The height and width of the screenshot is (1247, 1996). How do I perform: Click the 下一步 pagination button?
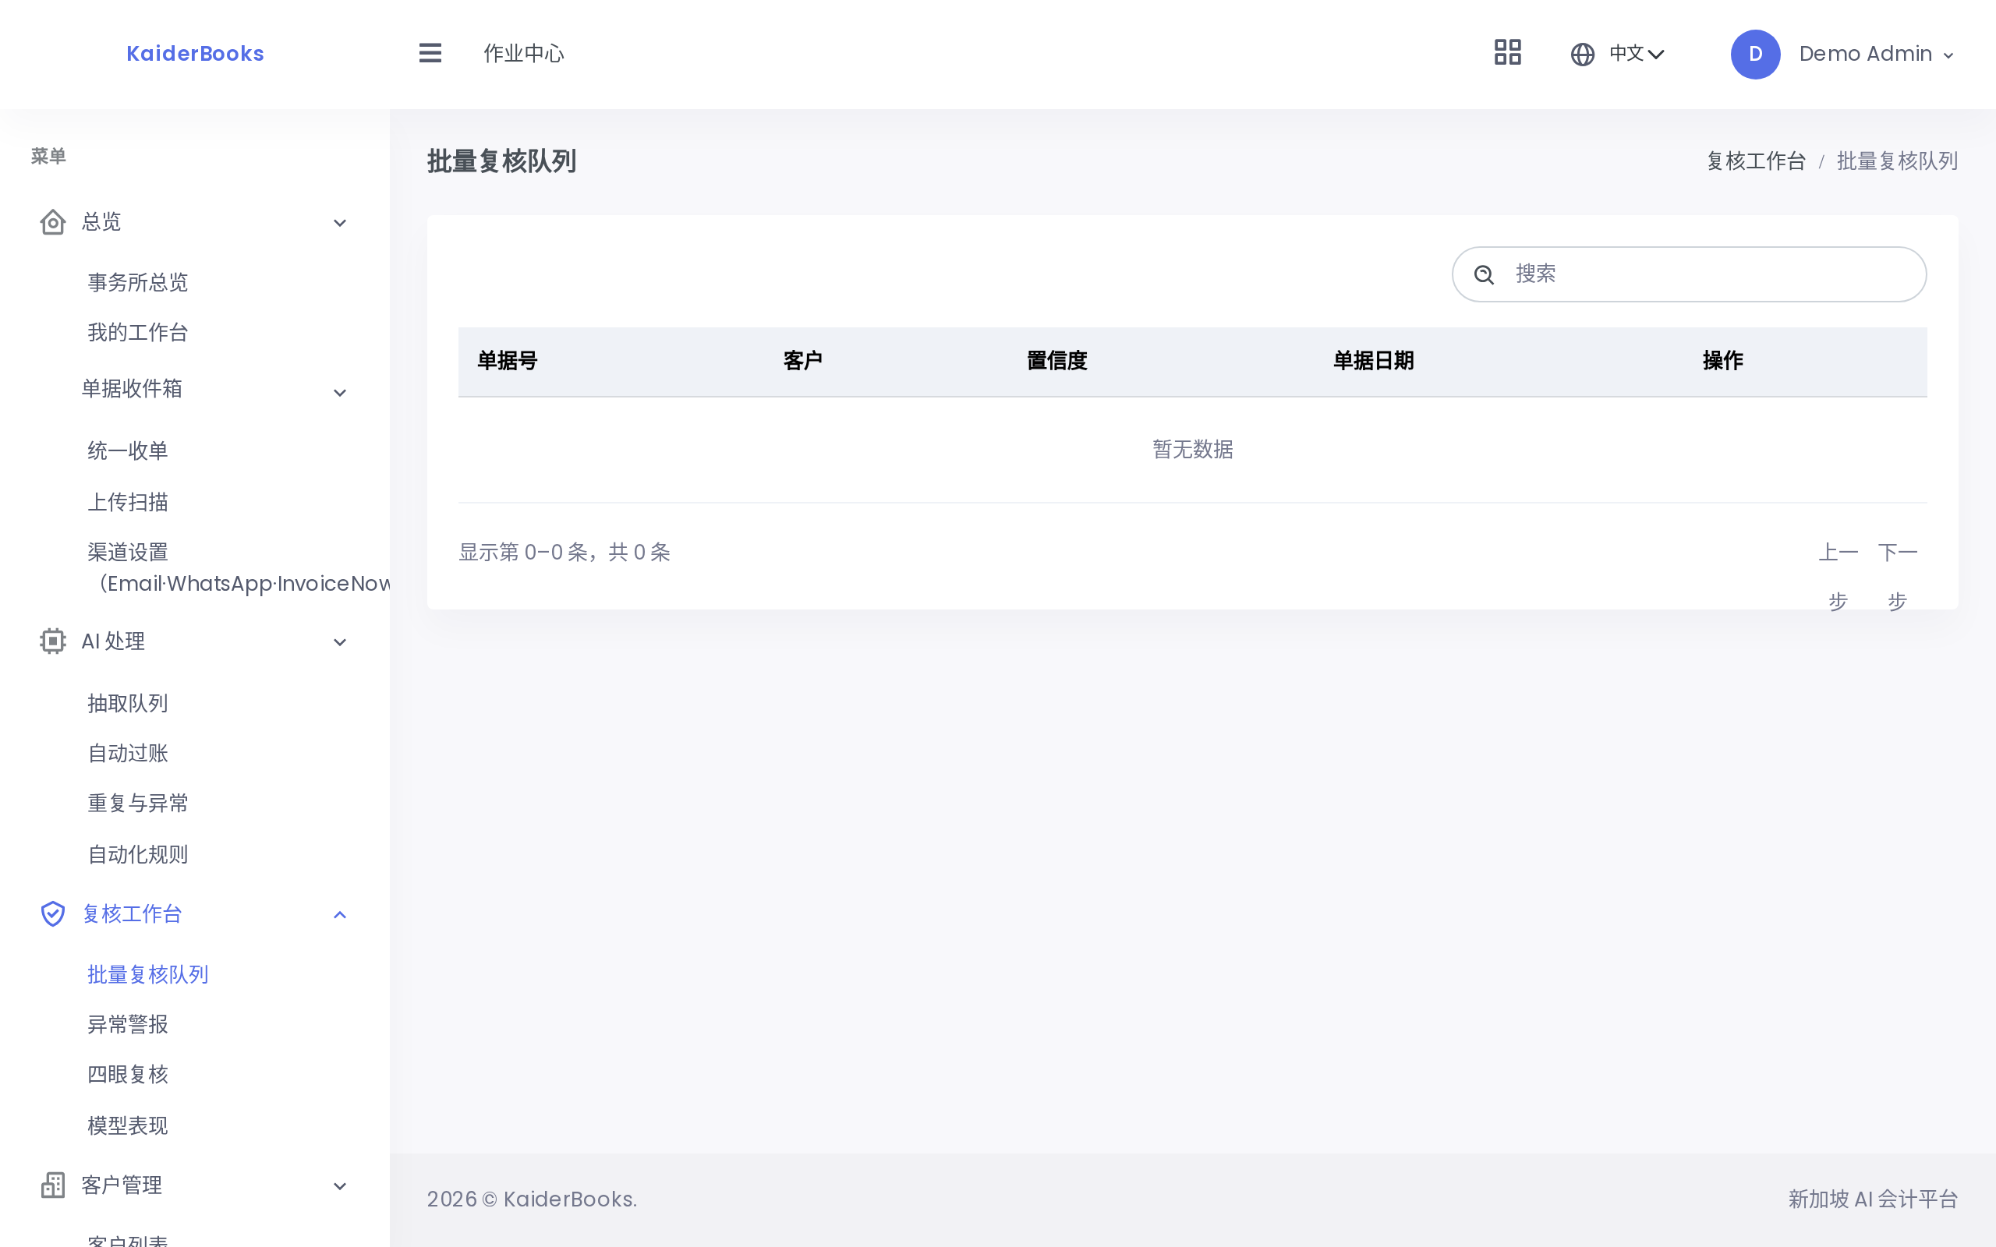[1897, 577]
